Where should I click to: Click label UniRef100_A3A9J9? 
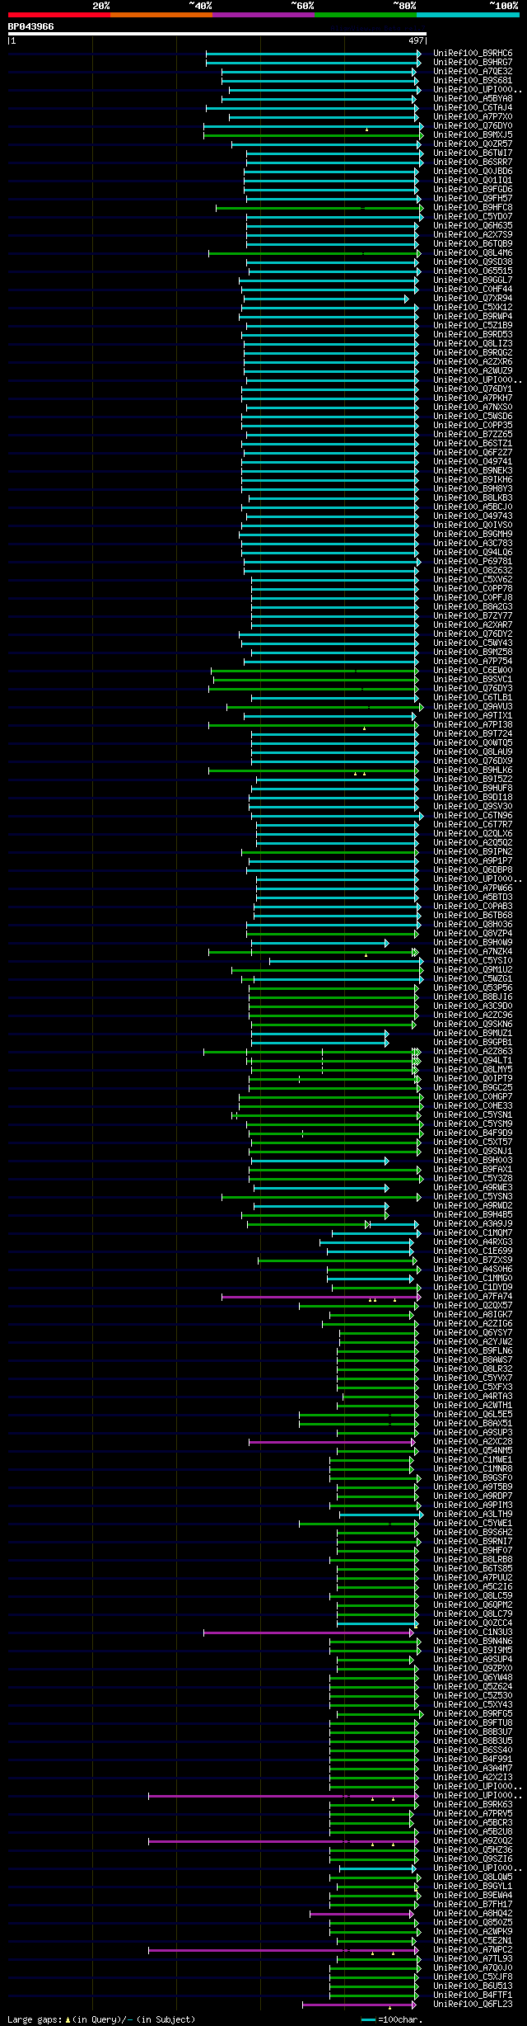(473, 1224)
